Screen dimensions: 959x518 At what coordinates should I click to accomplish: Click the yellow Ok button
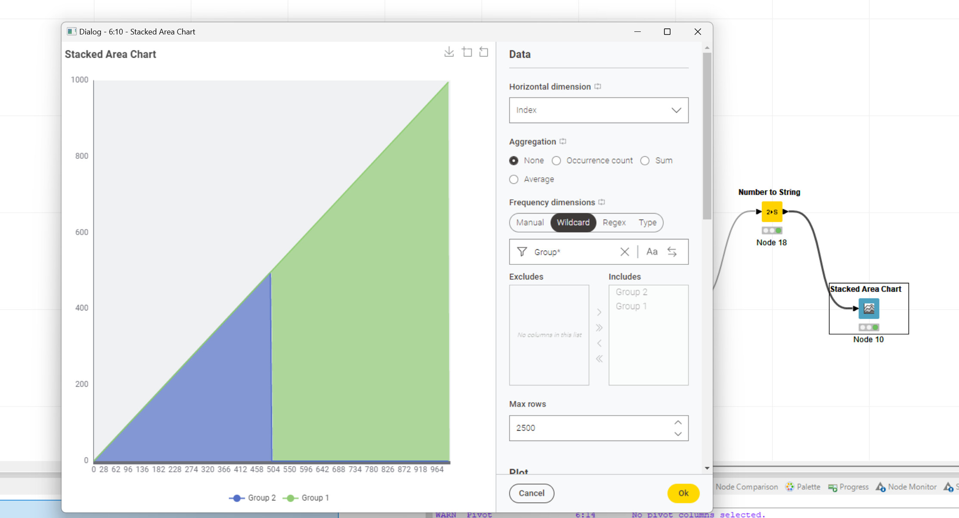click(683, 493)
